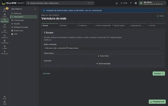The height and width of the screenshot is (106, 168).
Task: Select the Descoberta sidebar item
Action: pos(24,17)
